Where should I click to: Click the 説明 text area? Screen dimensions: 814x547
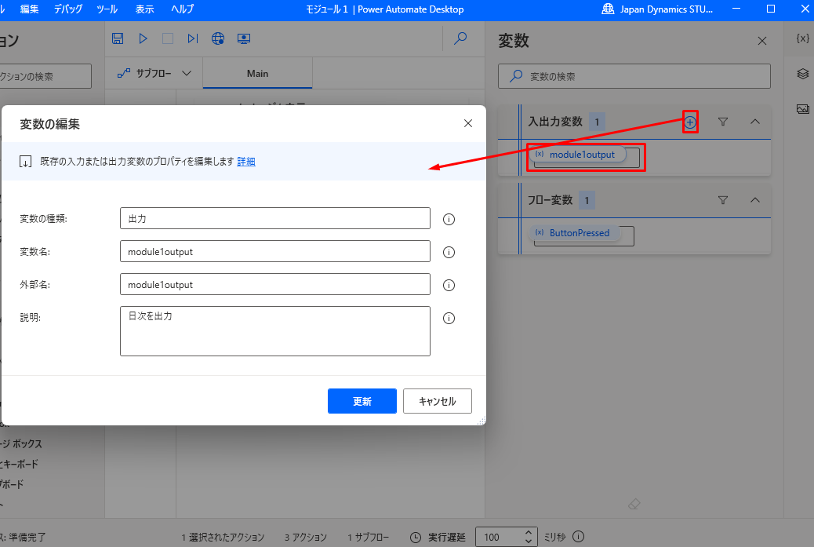click(x=275, y=331)
